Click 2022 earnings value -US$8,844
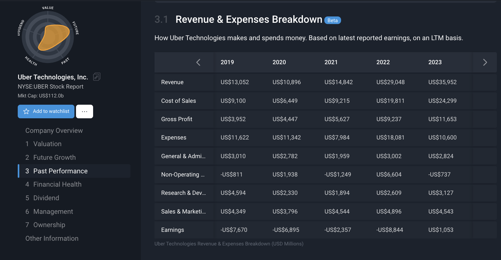501x260 pixels. [x=390, y=230]
